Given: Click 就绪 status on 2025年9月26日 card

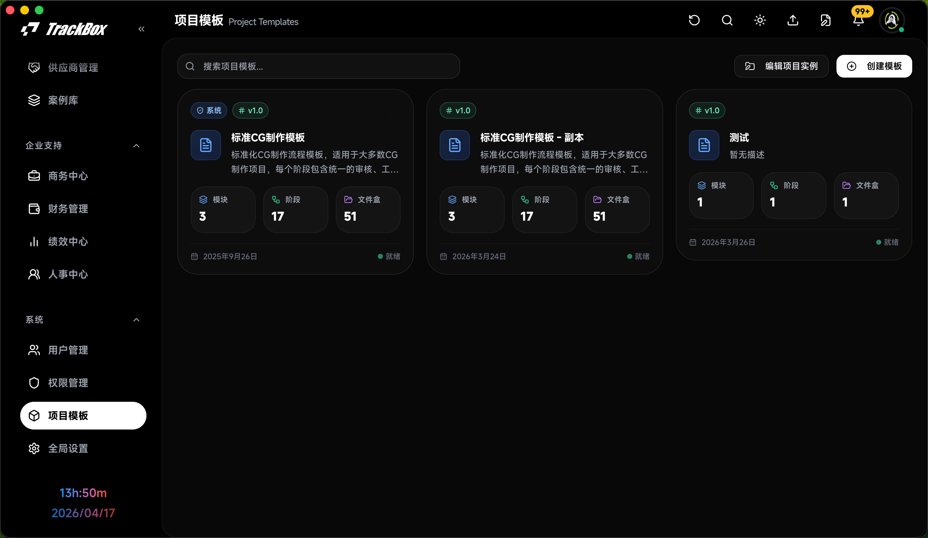Looking at the screenshot, I should [x=389, y=256].
